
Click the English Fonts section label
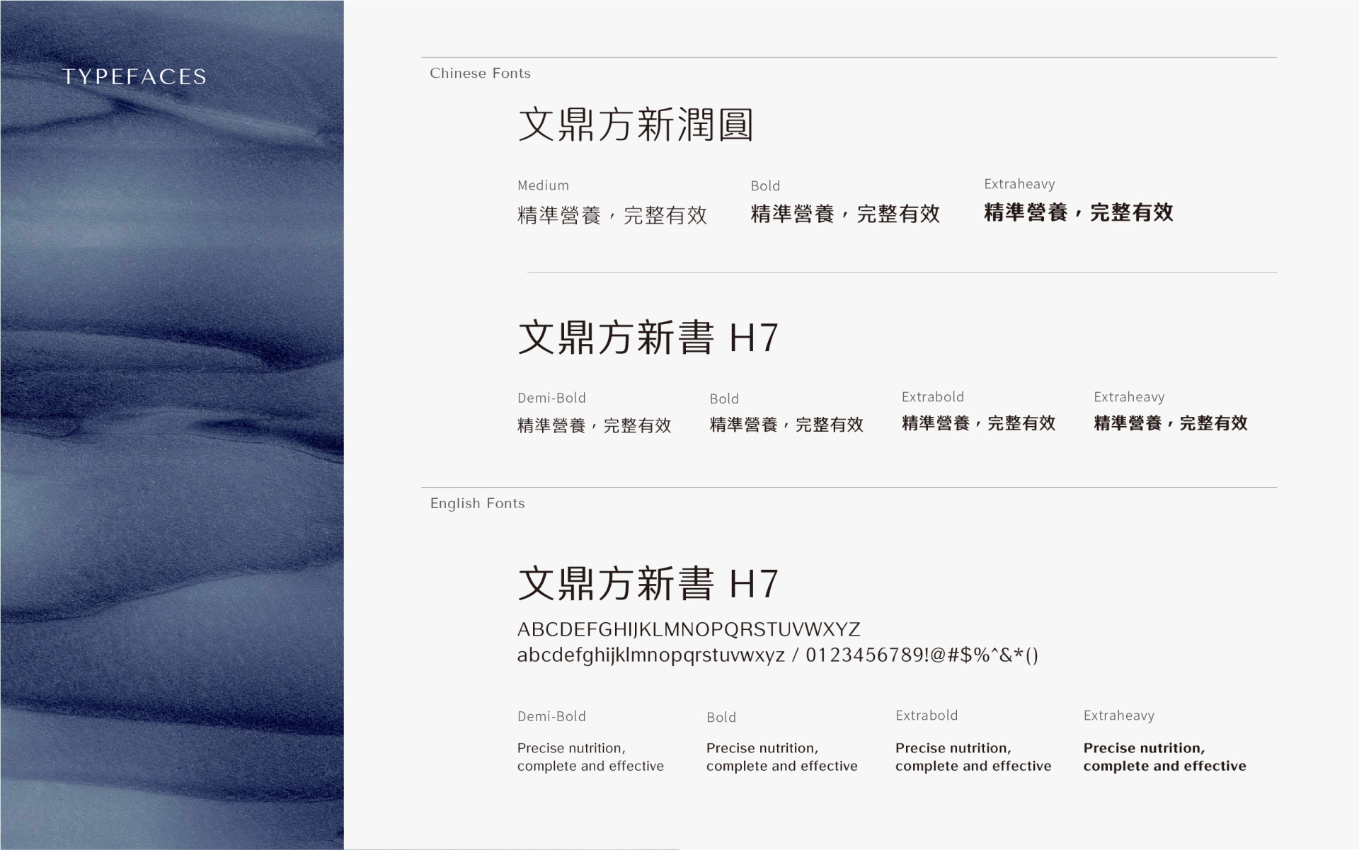477,503
